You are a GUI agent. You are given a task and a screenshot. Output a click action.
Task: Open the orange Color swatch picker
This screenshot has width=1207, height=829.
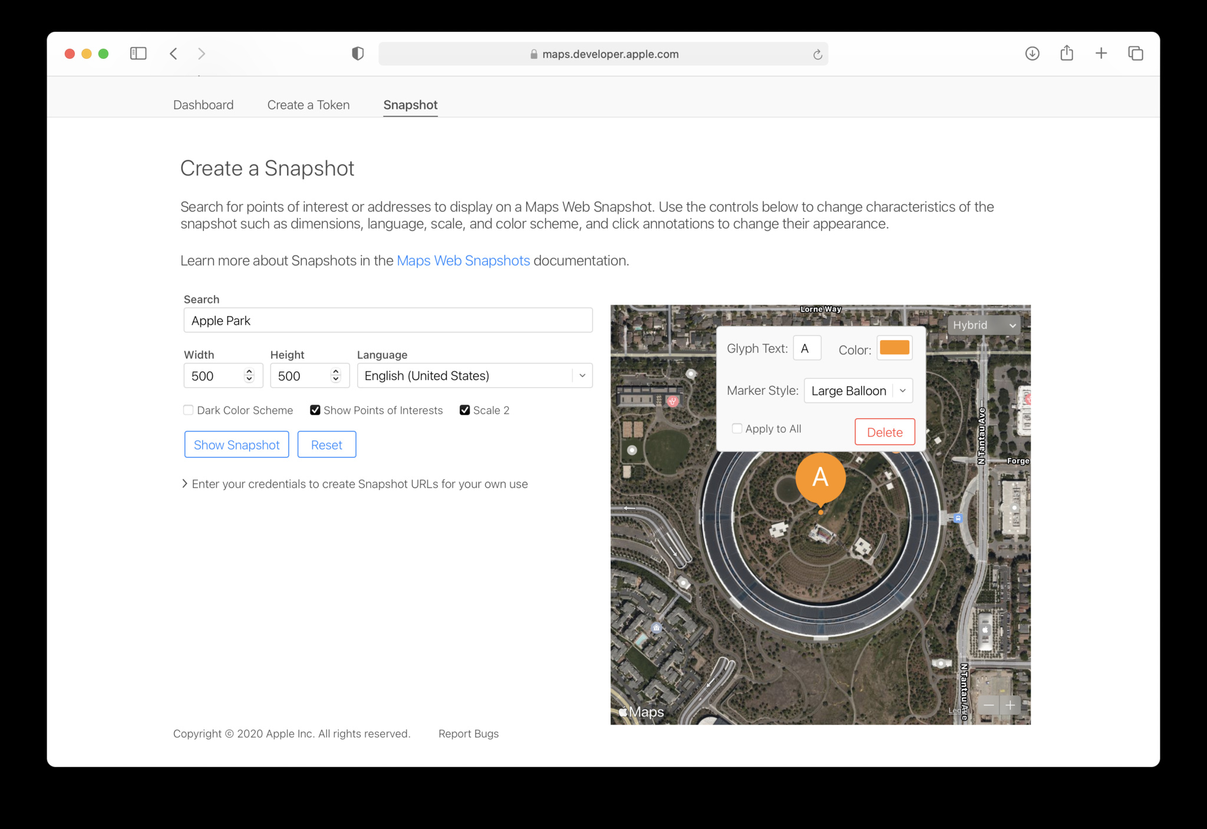click(x=895, y=348)
